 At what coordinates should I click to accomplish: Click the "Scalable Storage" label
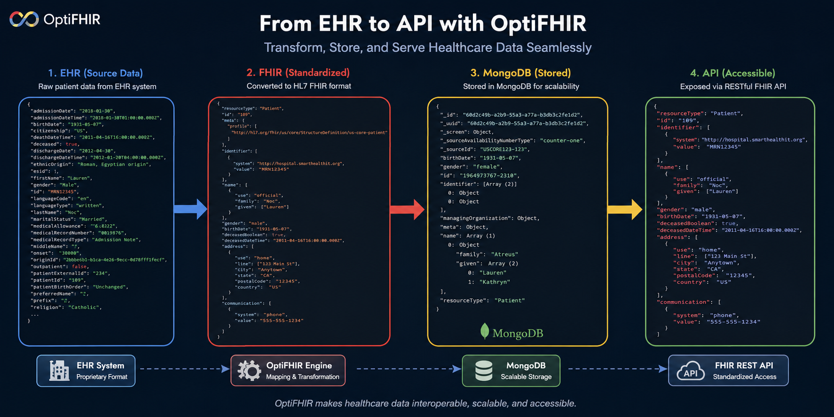tap(526, 377)
